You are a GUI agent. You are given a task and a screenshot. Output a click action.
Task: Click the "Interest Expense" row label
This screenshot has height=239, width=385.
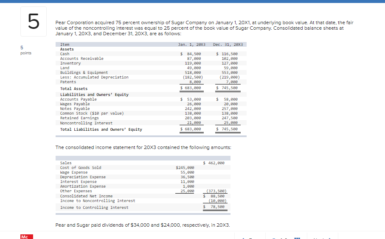pyautogui.click(x=79, y=182)
